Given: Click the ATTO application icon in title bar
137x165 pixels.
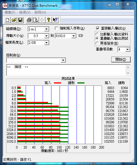Looking at the screenshot, I should click(x=5, y=6).
